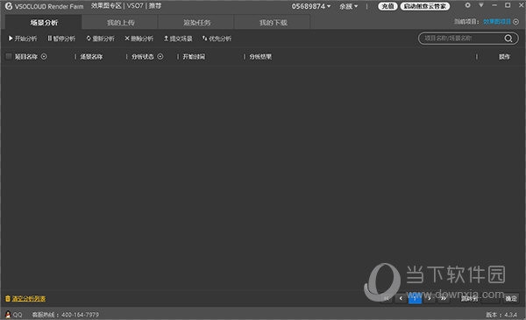Open the 效果图专区 zone link in the title bar
526x320 pixels.
coord(106,6)
